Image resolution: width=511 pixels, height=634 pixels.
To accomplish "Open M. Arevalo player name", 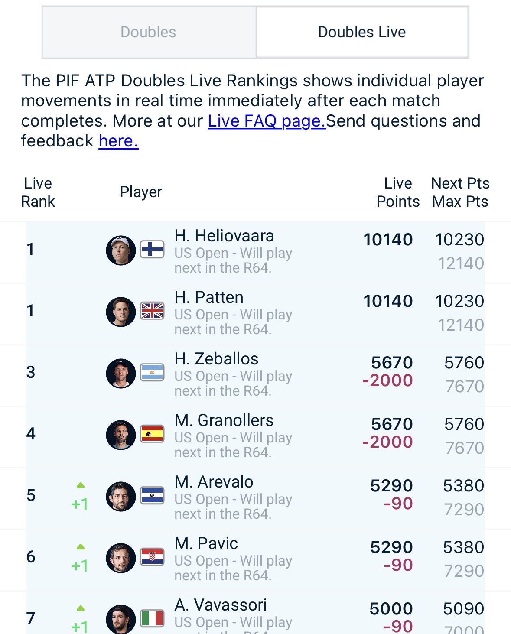I will tap(214, 482).
